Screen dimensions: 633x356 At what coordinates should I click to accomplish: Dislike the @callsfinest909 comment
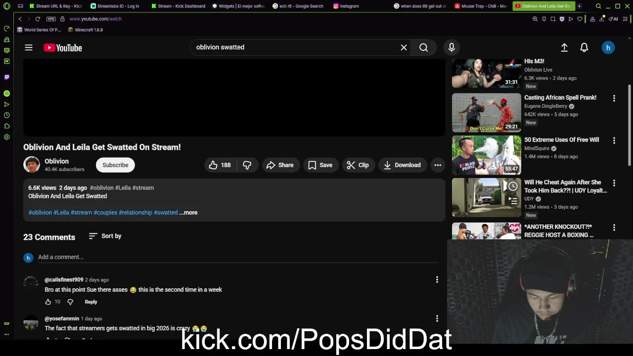(x=70, y=302)
